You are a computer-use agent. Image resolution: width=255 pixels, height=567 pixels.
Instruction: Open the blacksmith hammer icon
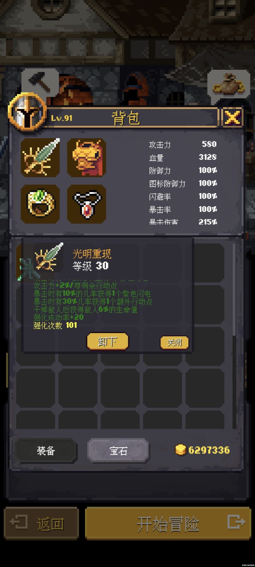click(40, 82)
